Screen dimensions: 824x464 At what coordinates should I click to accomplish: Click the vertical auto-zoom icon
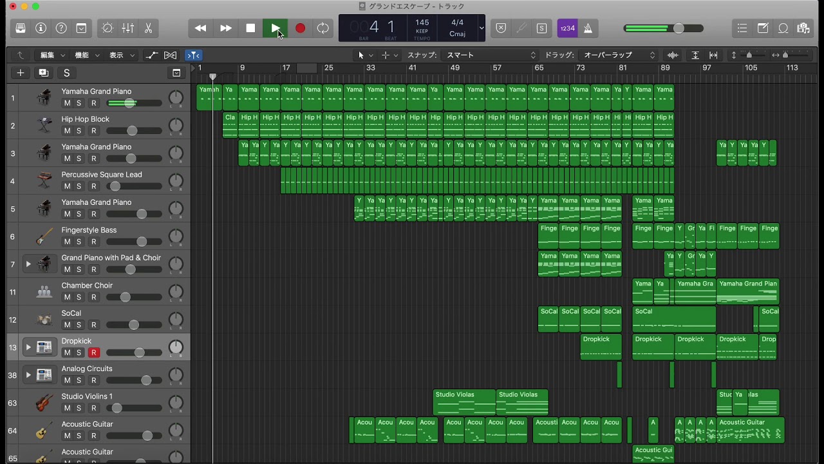click(696, 55)
